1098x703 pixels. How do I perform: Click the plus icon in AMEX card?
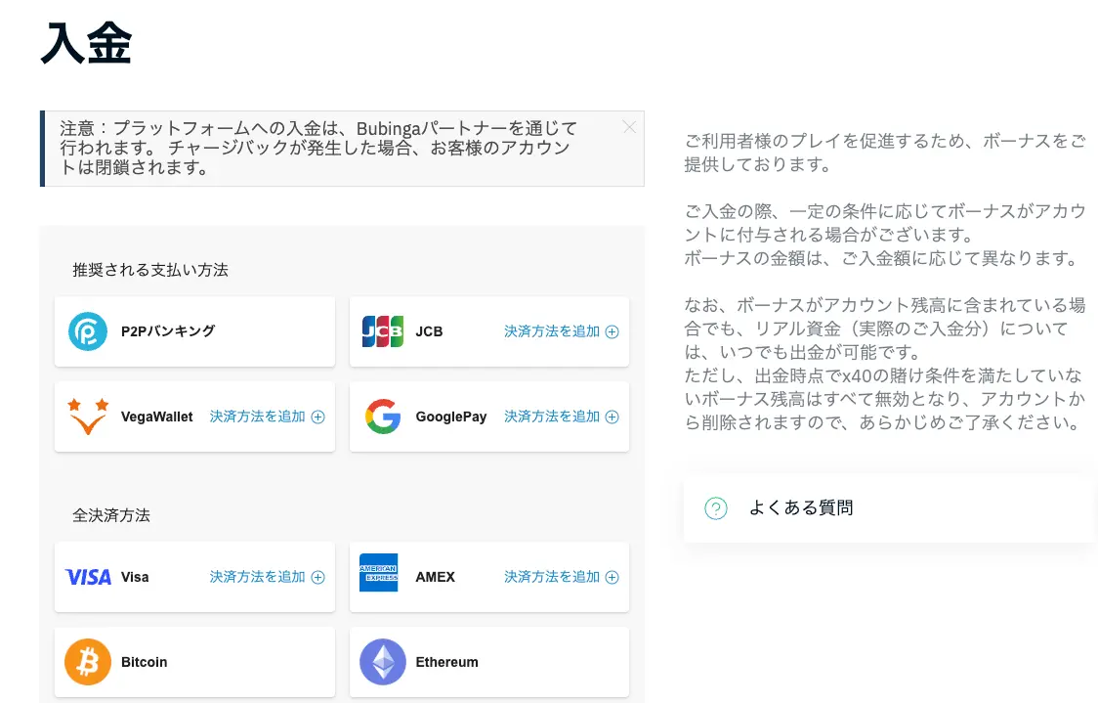click(x=612, y=578)
